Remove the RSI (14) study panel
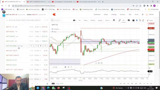The width and height of the screenshot is (160, 90). point(68,67)
